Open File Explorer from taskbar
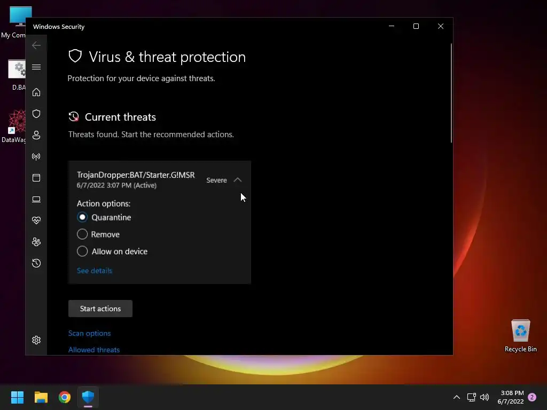This screenshot has width=547, height=410. pos(41,397)
